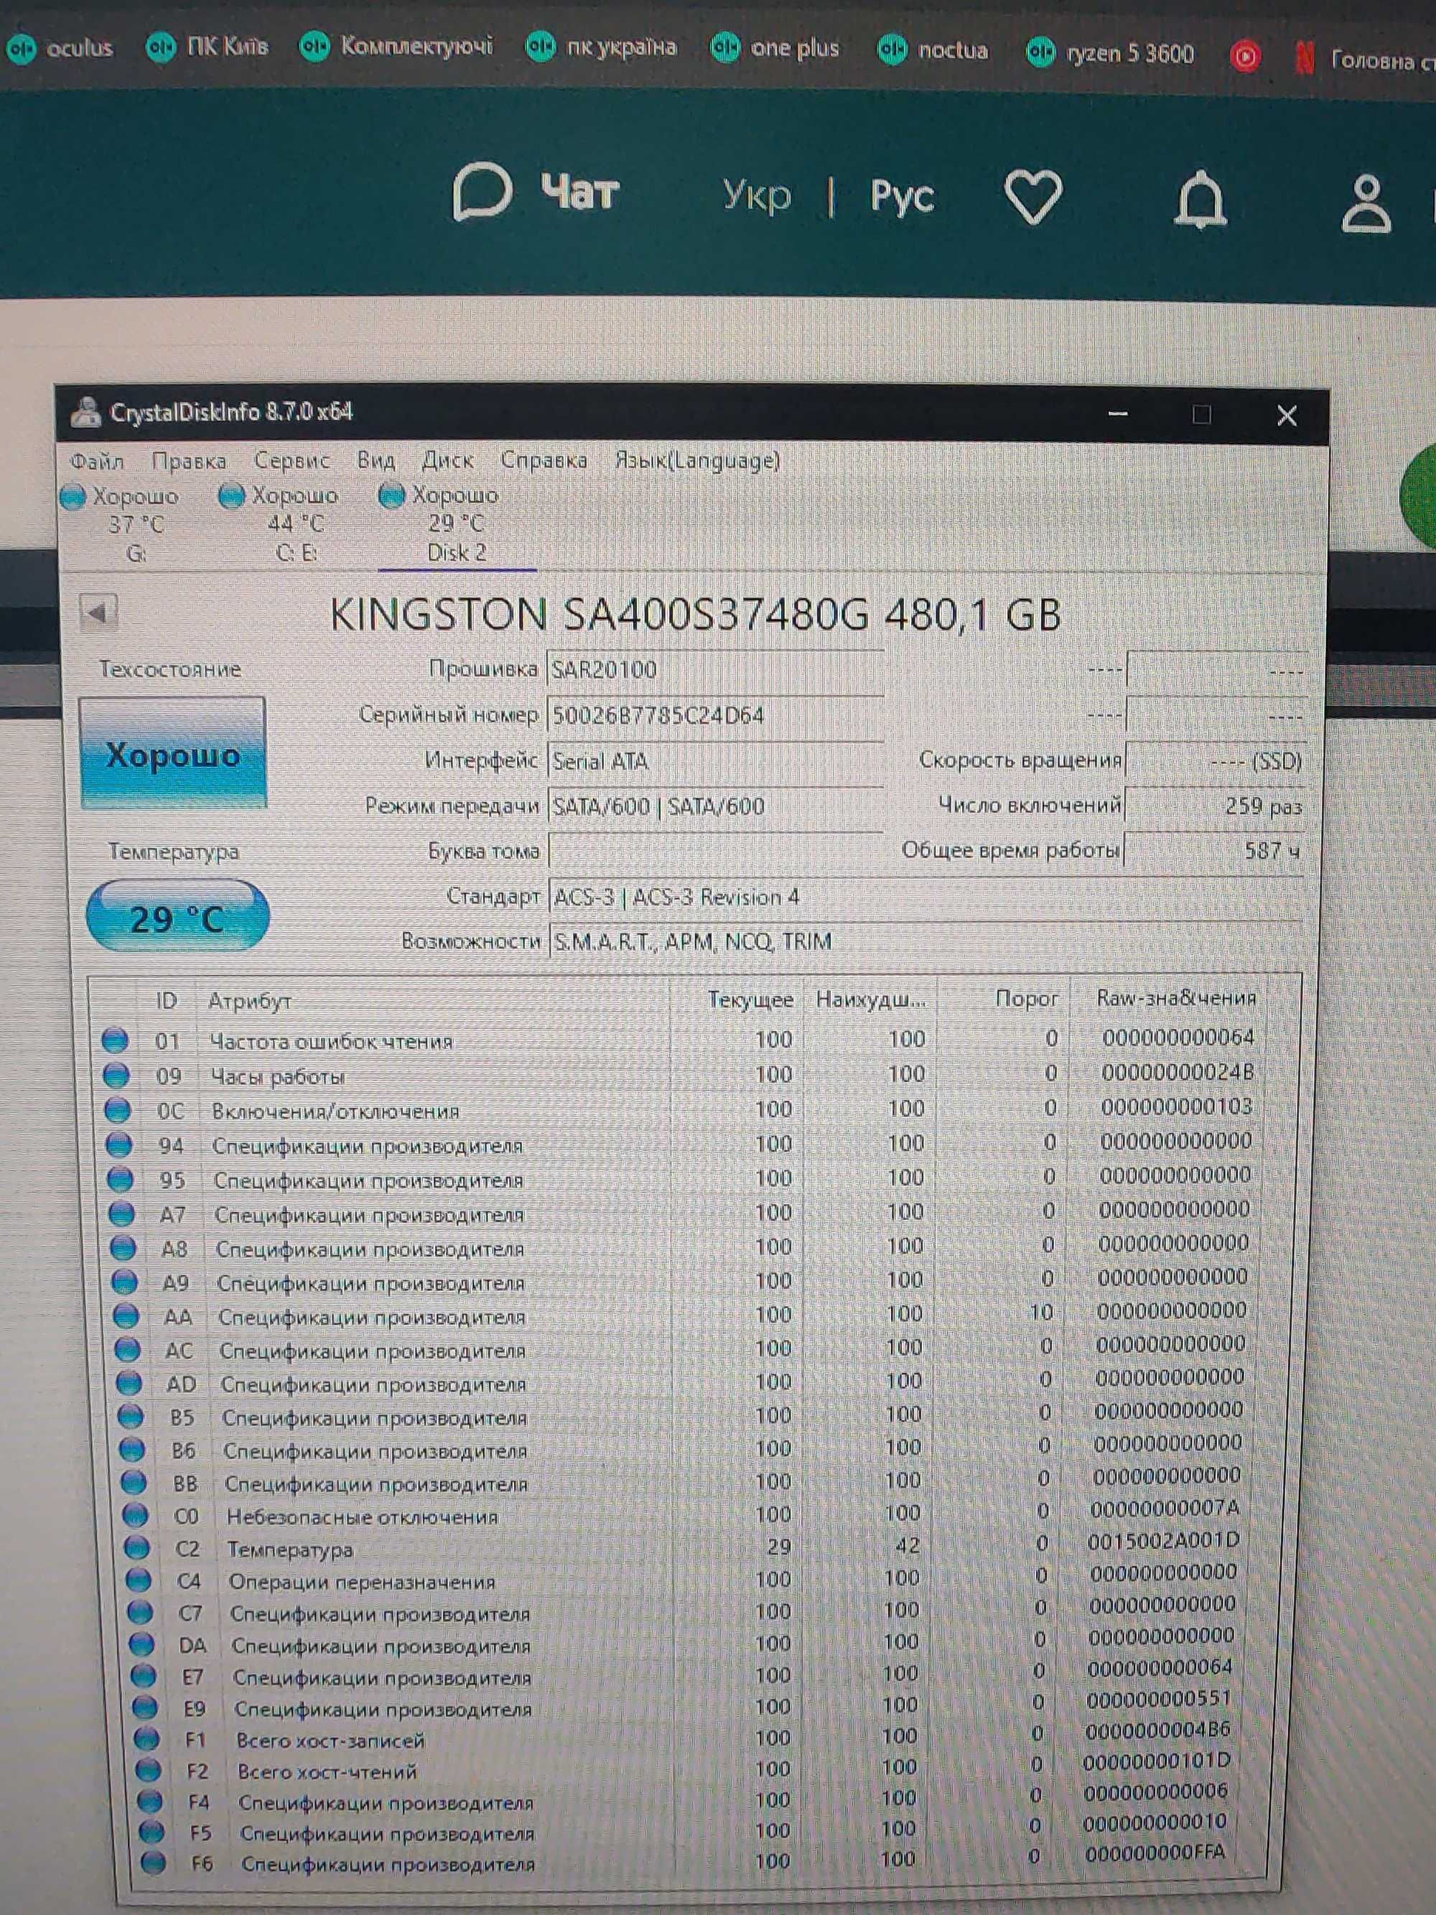This screenshot has height=1915, width=1436.
Task: Switch site language to Рус
Action: 902,197
